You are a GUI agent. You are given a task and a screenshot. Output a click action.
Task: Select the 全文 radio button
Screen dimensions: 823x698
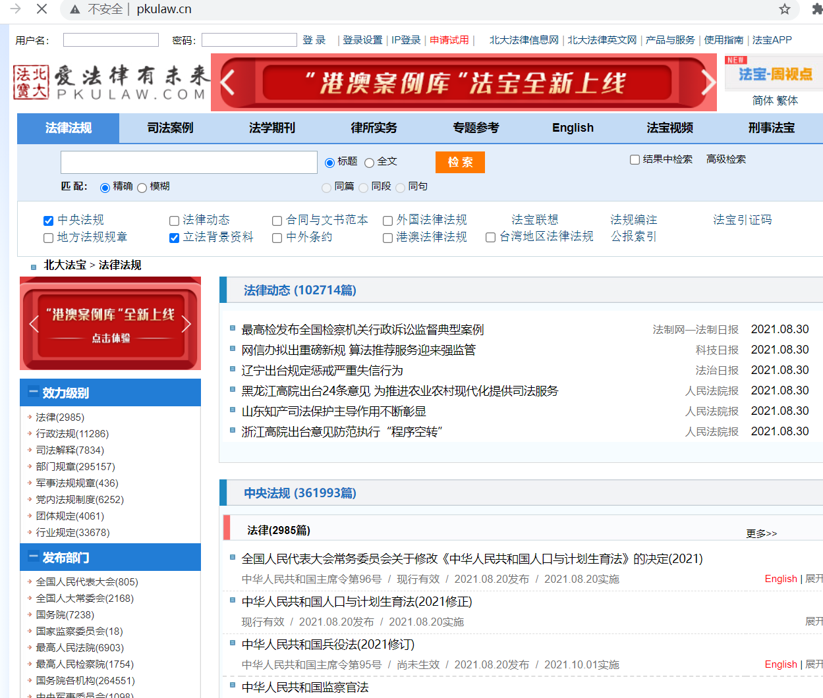(x=369, y=163)
